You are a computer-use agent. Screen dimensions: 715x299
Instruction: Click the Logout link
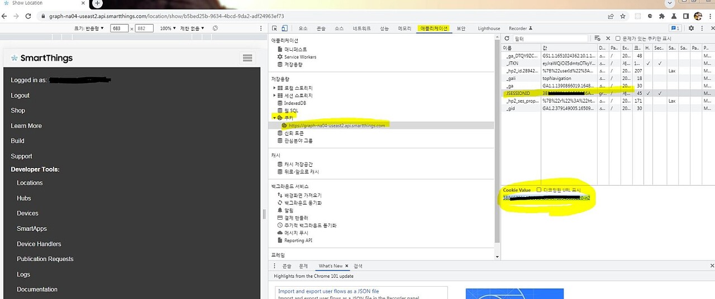coord(20,95)
